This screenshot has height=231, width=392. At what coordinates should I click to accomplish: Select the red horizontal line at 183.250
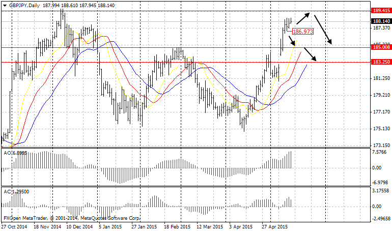[153, 62]
